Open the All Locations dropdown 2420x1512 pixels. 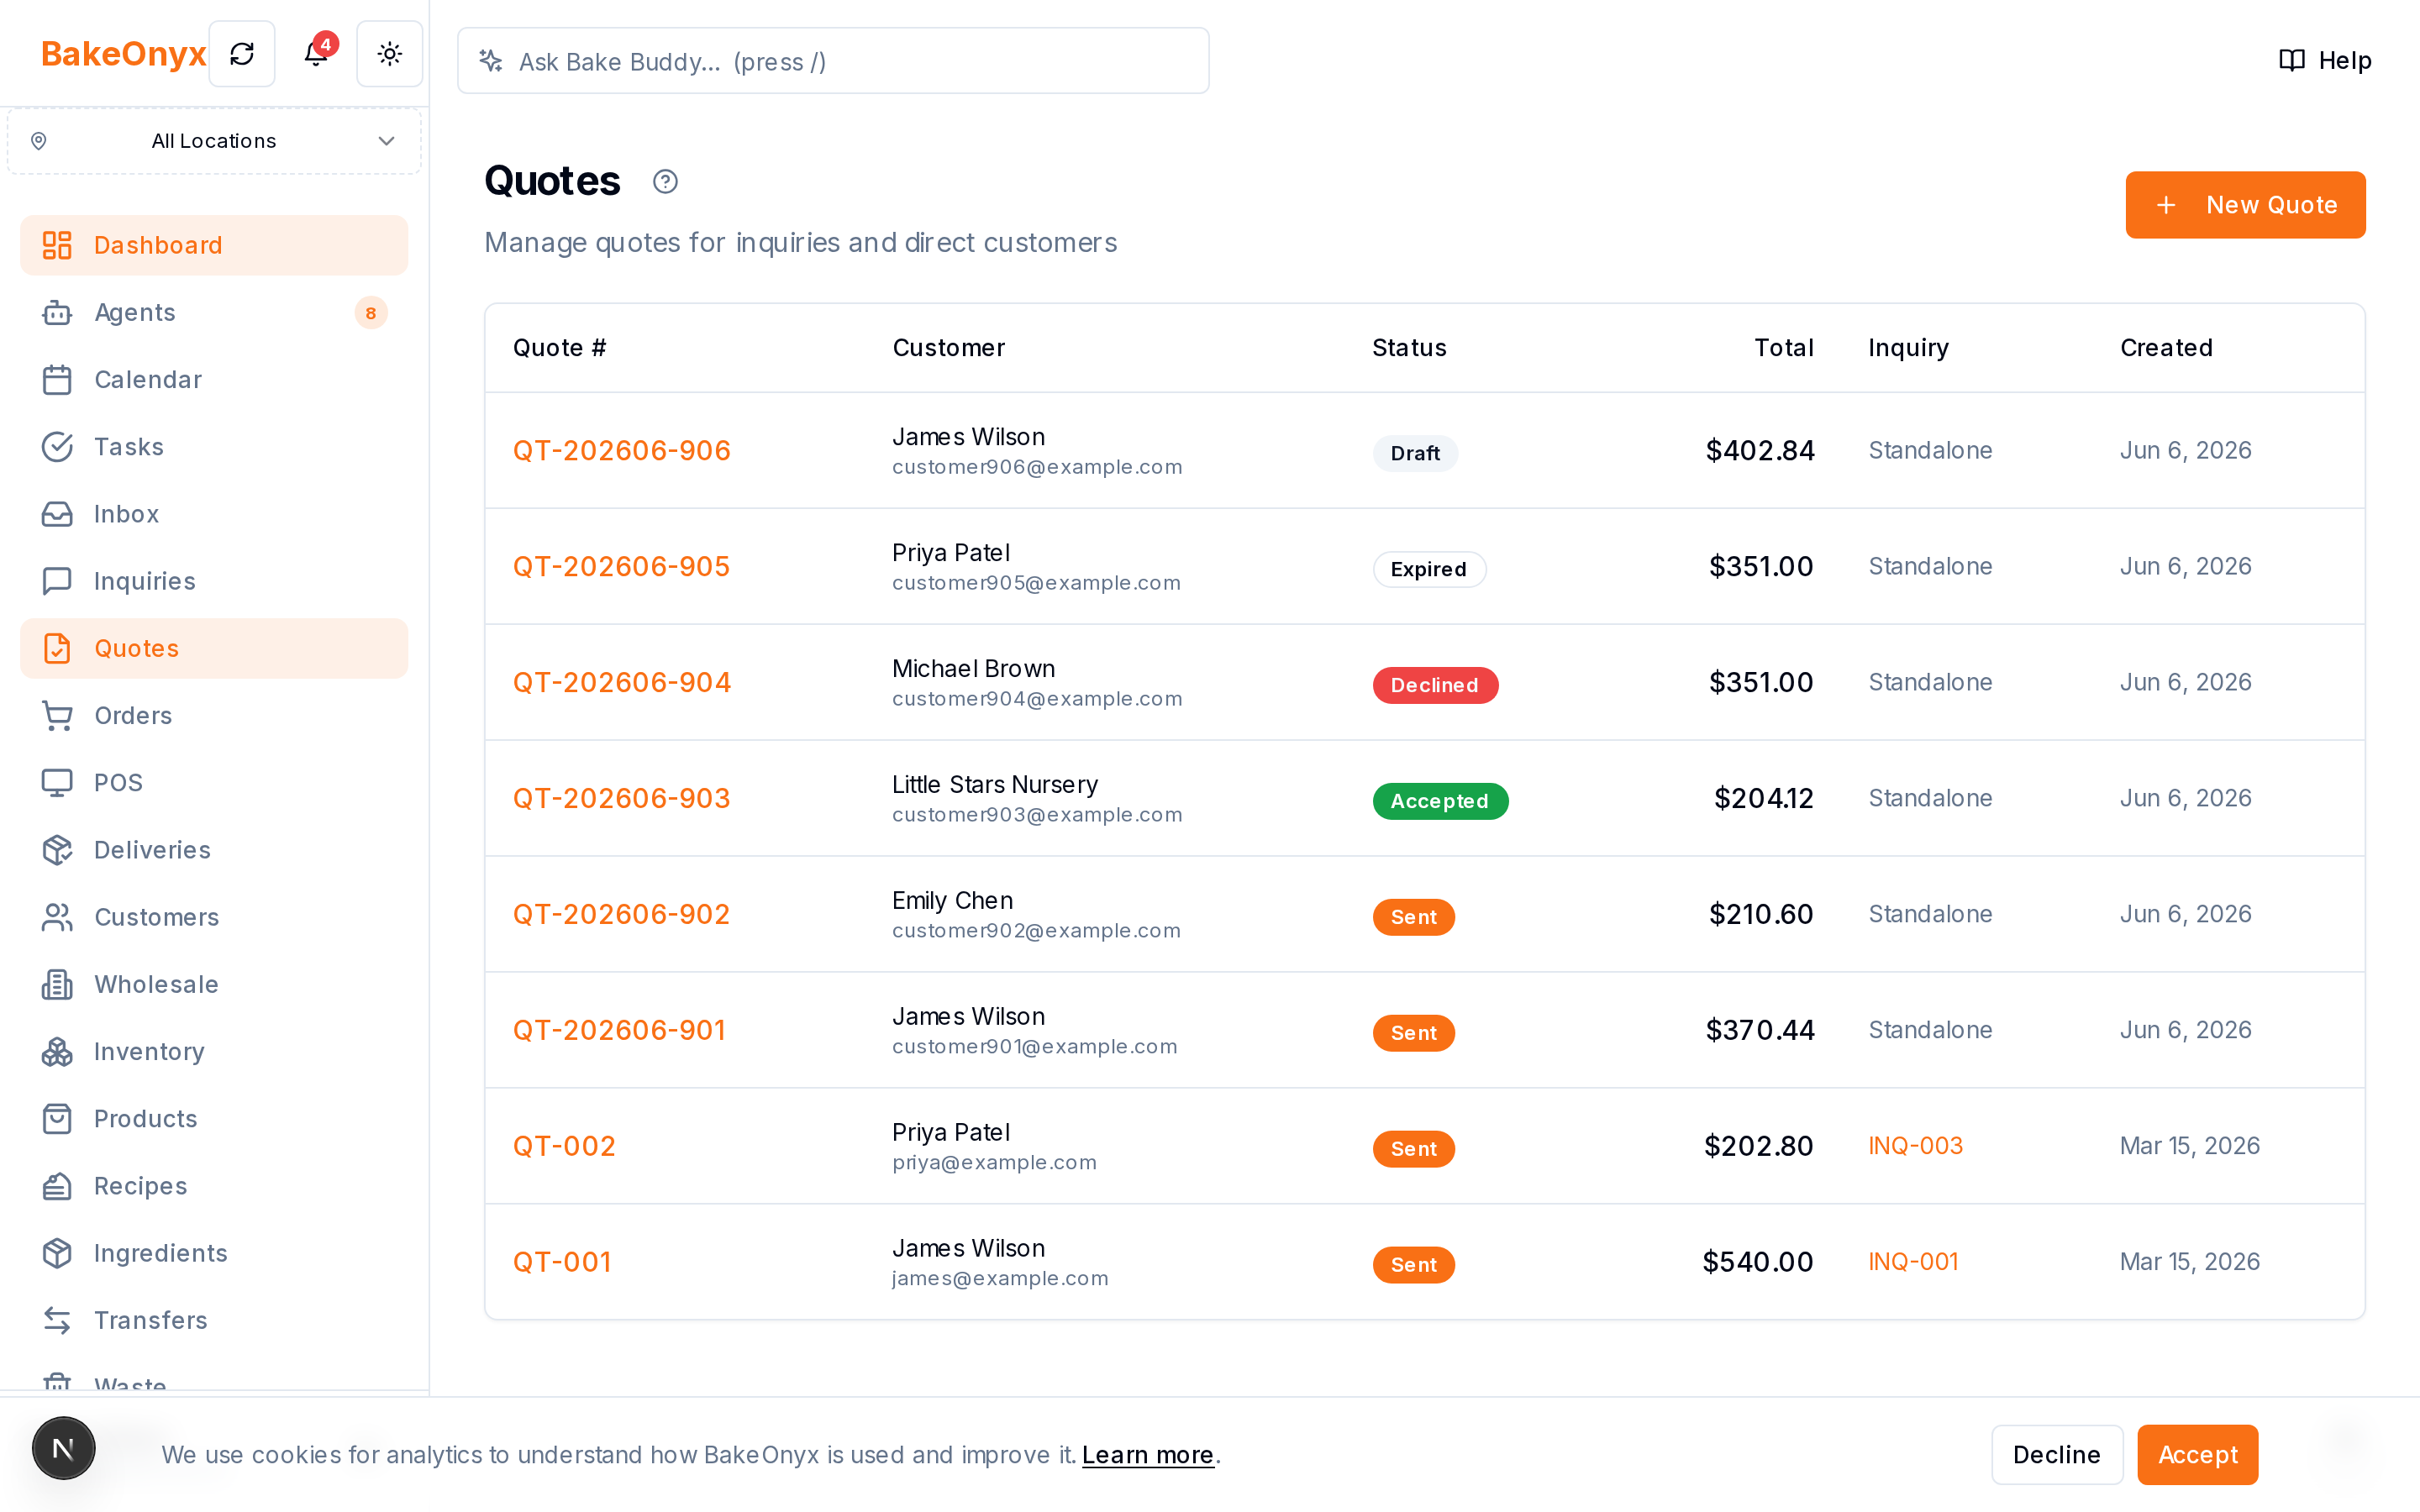(214, 141)
